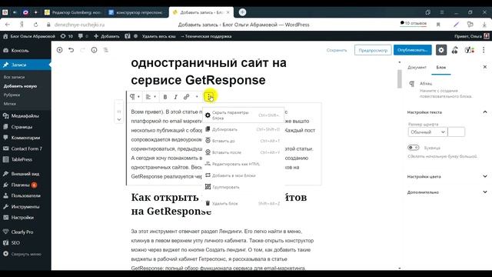The height and width of the screenshot is (277, 492).
Task: Undo the last change in editor
Action: click(71, 50)
